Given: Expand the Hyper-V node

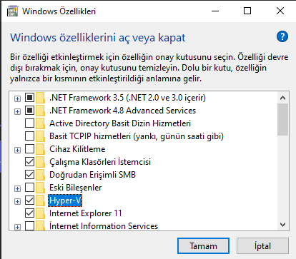Looking at the screenshot, I should click(17, 201).
